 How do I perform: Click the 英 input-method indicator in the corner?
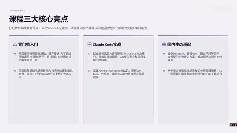coord(231,125)
